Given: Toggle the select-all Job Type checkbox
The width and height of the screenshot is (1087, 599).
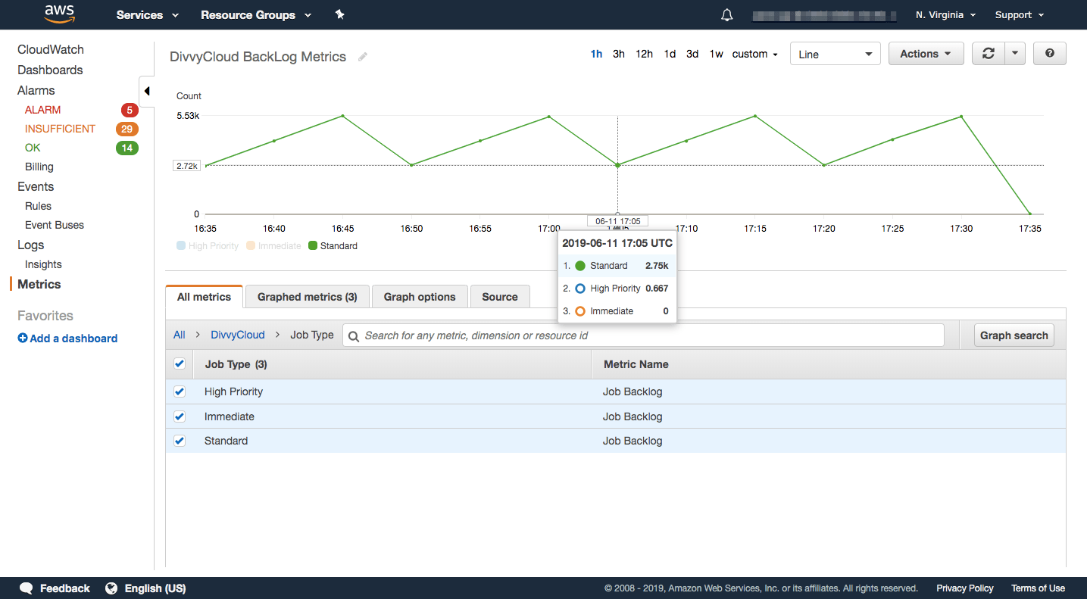Looking at the screenshot, I should pos(180,364).
